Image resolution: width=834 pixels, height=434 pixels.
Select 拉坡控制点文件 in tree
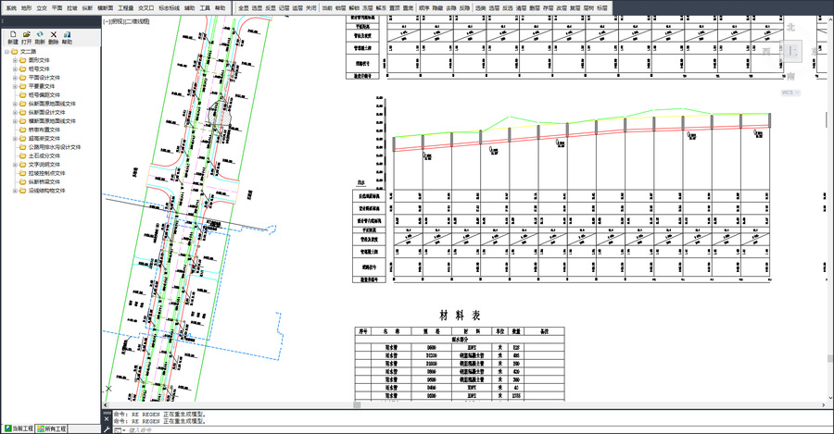coord(47,173)
